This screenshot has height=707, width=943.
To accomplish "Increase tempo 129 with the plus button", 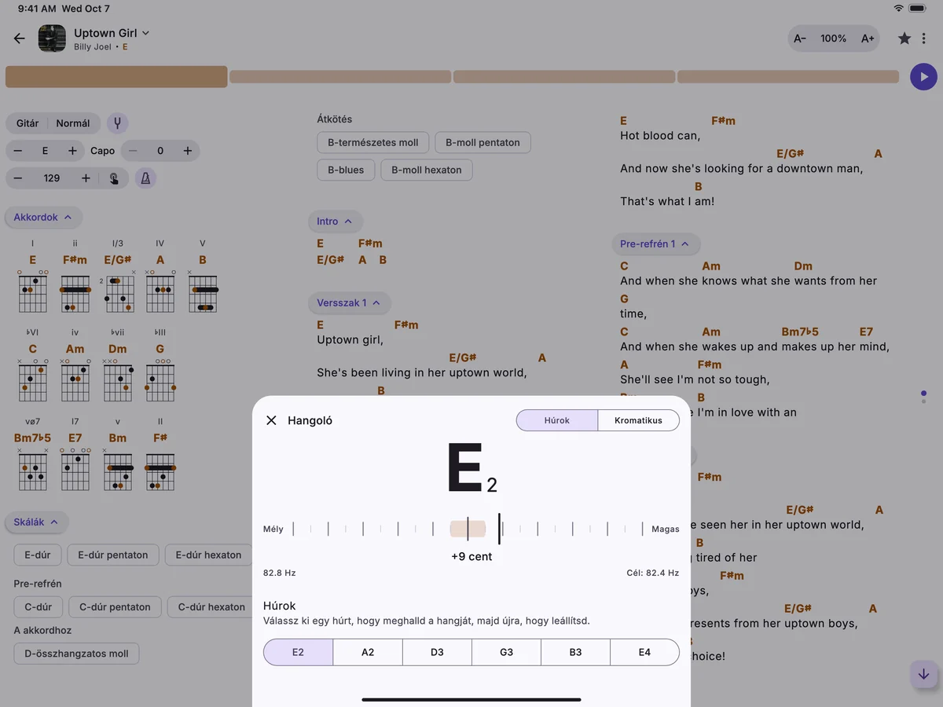I will click(86, 178).
